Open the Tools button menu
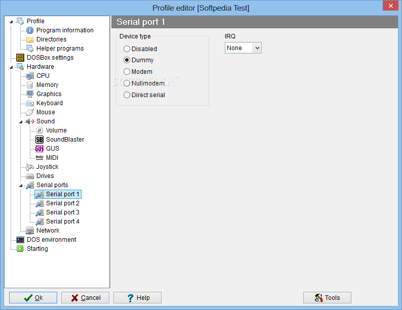This screenshot has height=310, width=402. pyautogui.click(x=327, y=298)
